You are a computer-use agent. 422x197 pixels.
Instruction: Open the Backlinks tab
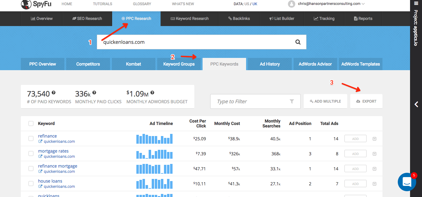click(239, 19)
